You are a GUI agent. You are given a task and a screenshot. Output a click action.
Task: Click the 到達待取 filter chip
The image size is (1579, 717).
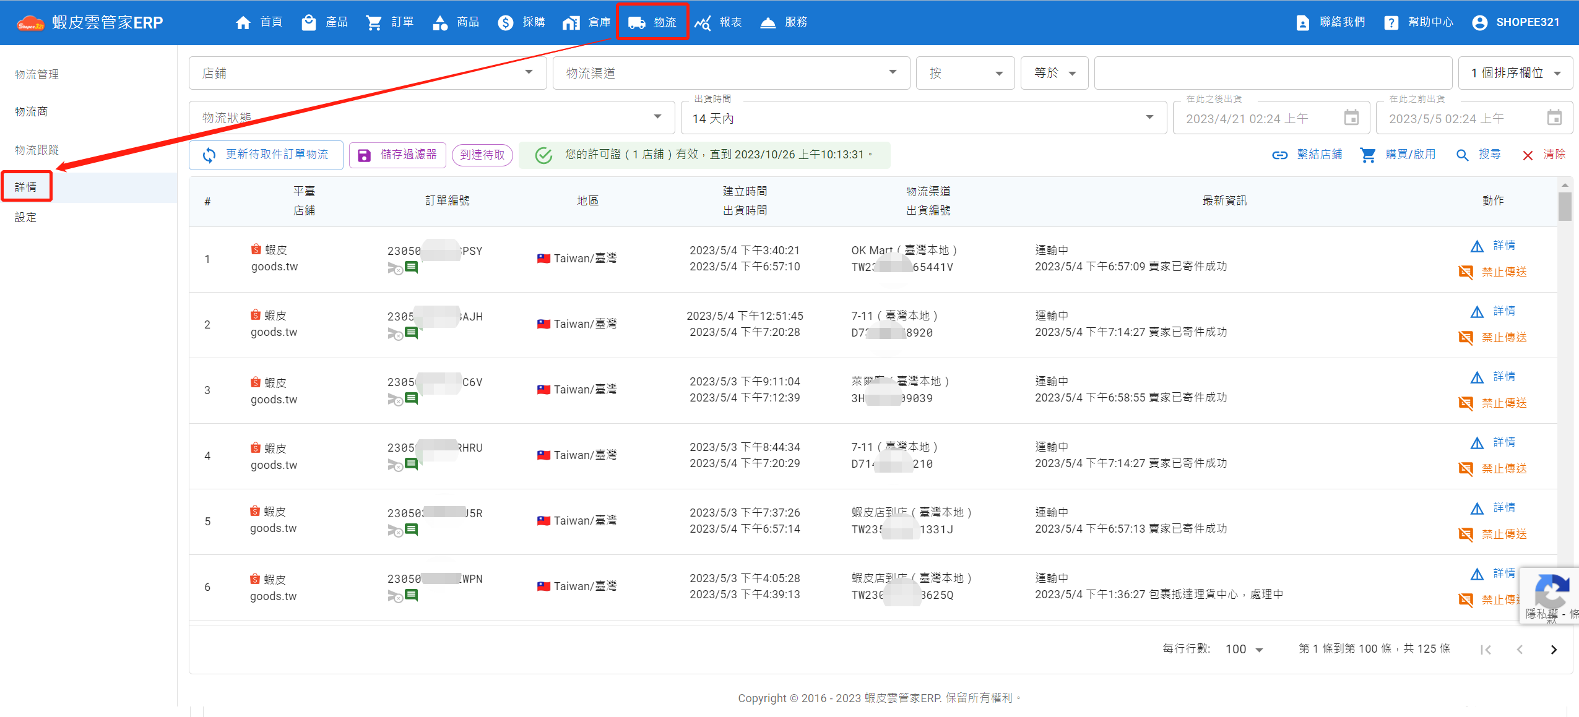[x=482, y=155]
